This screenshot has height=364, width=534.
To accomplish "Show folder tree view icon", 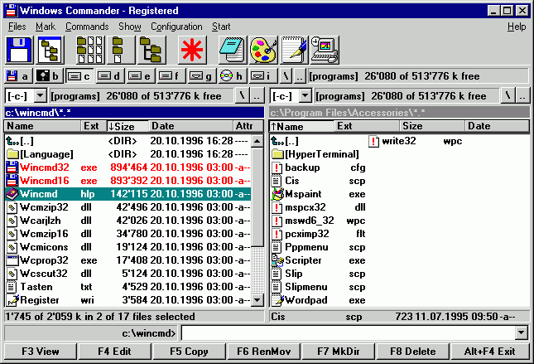I will coord(152,50).
